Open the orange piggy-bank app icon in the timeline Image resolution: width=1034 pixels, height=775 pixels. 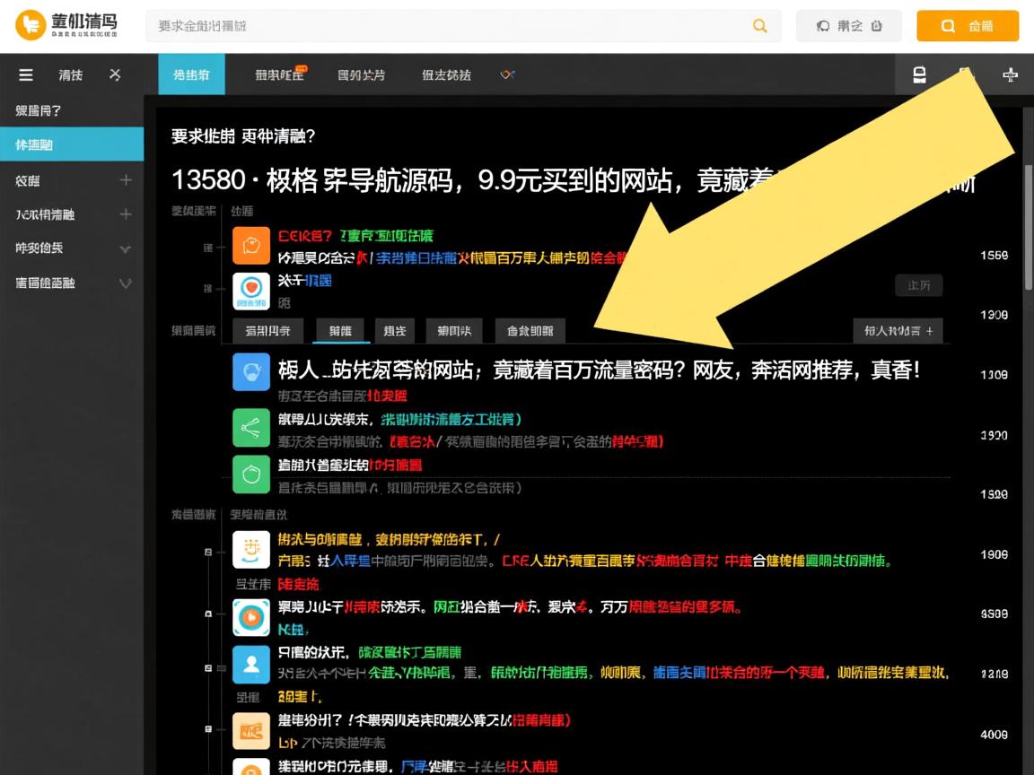pyautogui.click(x=251, y=245)
